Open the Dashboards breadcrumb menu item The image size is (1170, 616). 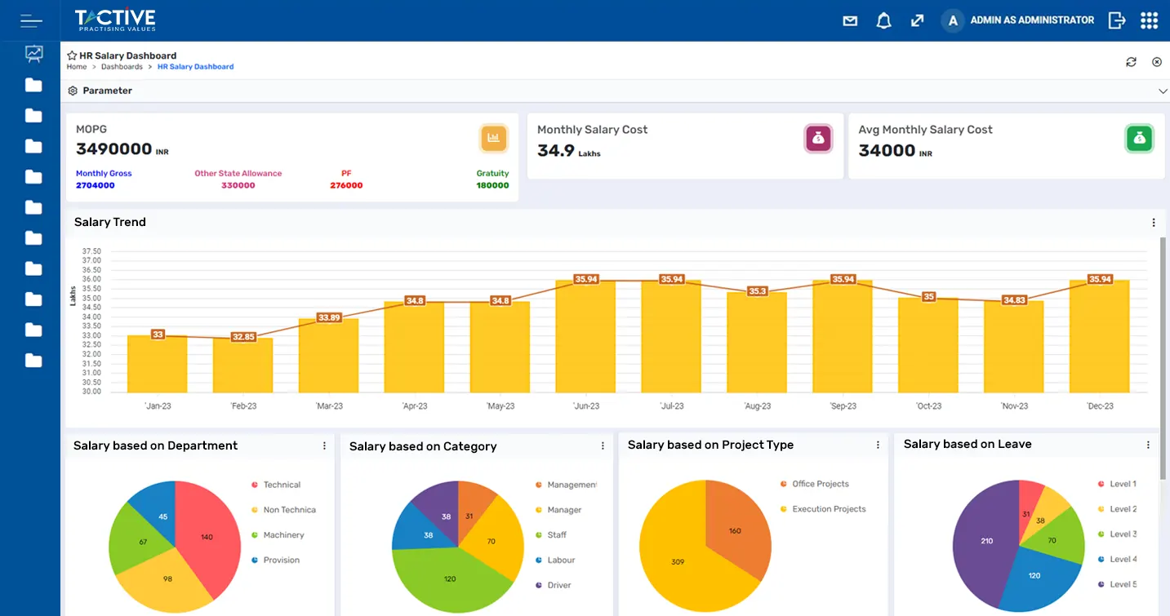pyautogui.click(x=122, y=66)
